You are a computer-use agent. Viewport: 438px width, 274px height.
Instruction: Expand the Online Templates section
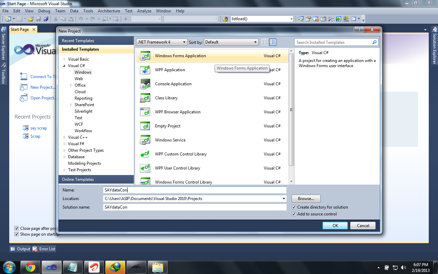[96, 179]
